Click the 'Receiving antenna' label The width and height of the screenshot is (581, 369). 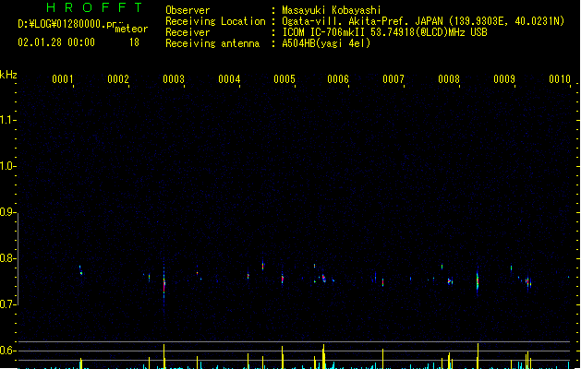point(212,43)
